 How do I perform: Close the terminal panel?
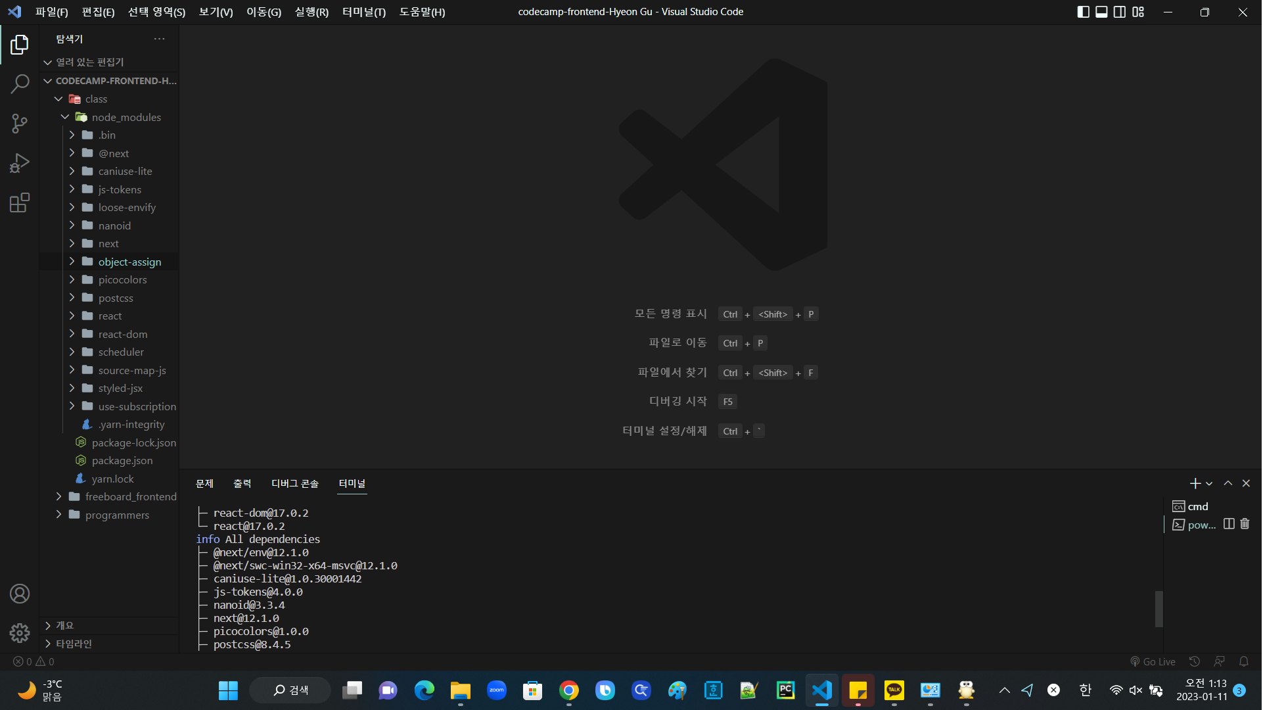tap(1246, 483)
